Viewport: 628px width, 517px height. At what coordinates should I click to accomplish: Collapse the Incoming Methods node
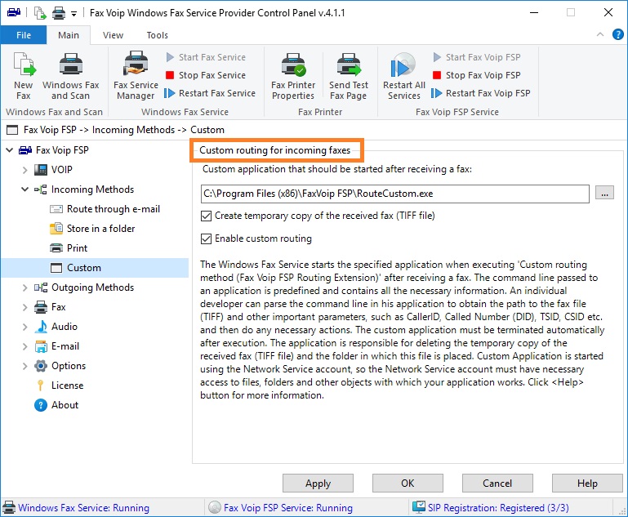(24, 189)
